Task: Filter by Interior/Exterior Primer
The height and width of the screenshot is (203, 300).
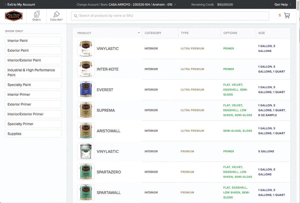Action: (x=33, y=114)
